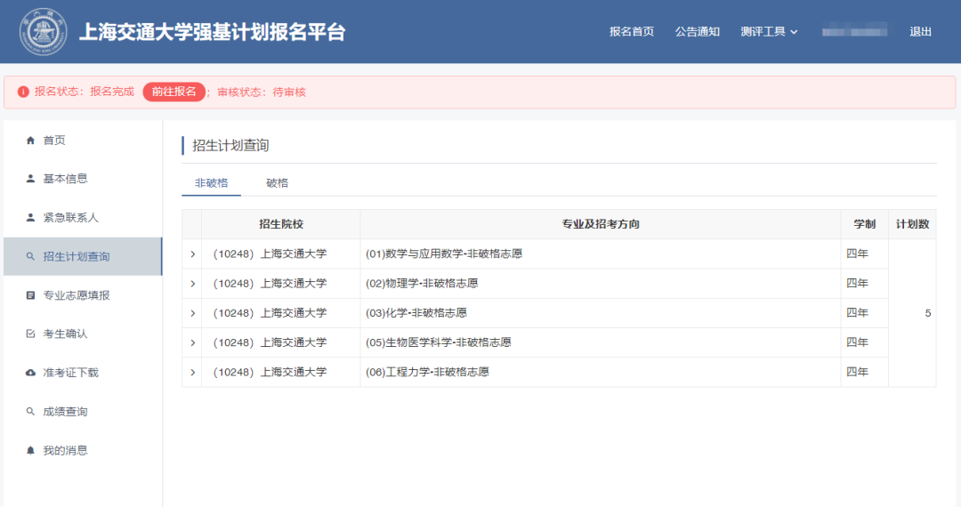The width and height of the screenshot is (961, 507).
Task: Click the magnifier icon beside 成绩查询
Action: pos(31,412)
